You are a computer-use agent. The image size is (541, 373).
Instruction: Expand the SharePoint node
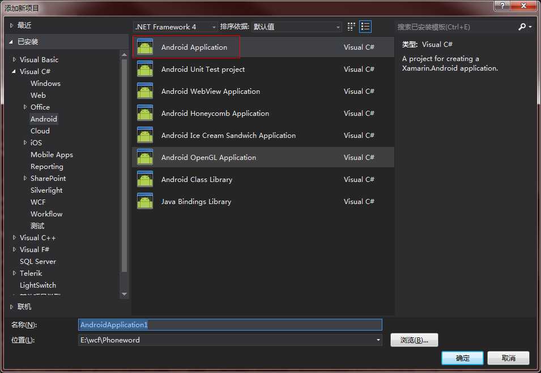25,178
